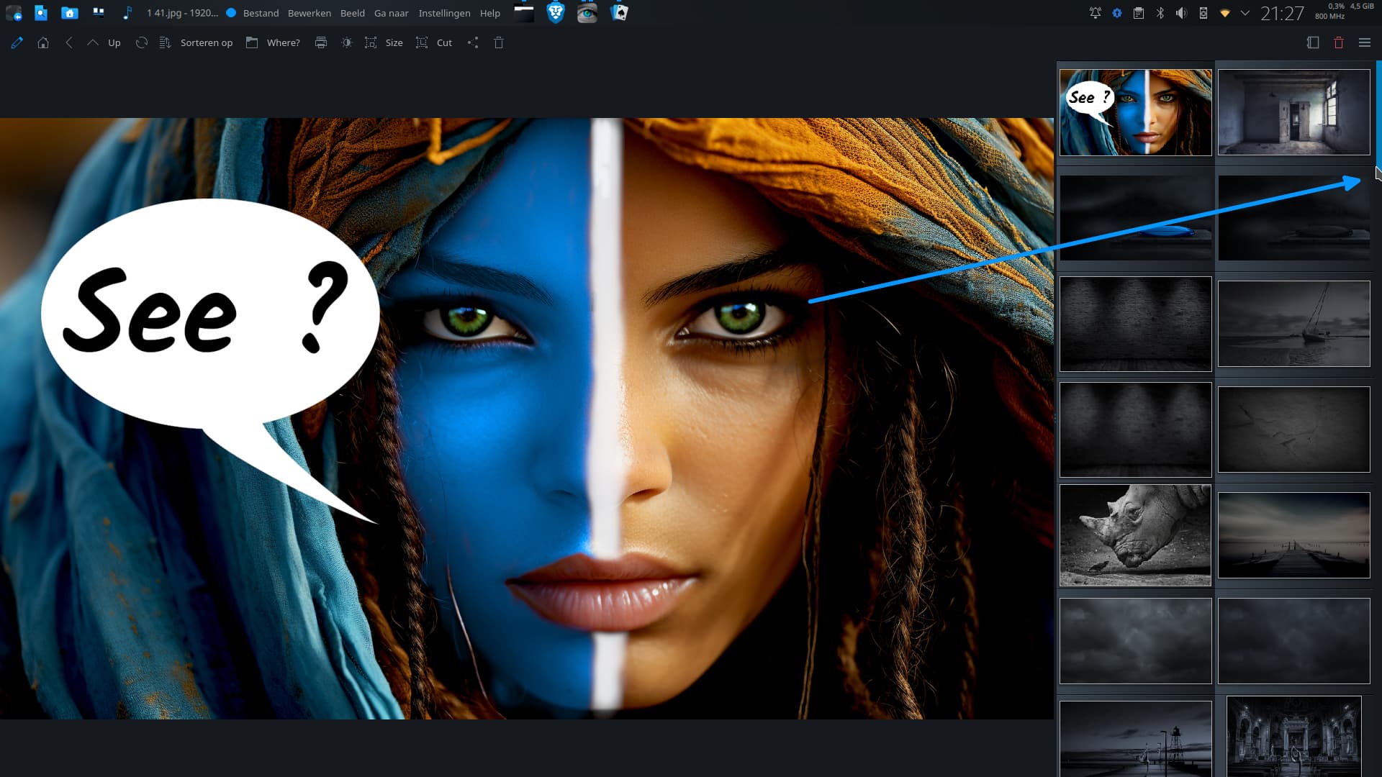This screenshot has width=1382, height=777.
Task: Toggle Bluetooth in system tray
Action: coord(1160,13)
